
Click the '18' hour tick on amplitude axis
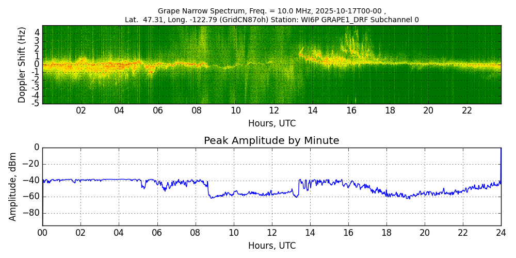(386, 233)
